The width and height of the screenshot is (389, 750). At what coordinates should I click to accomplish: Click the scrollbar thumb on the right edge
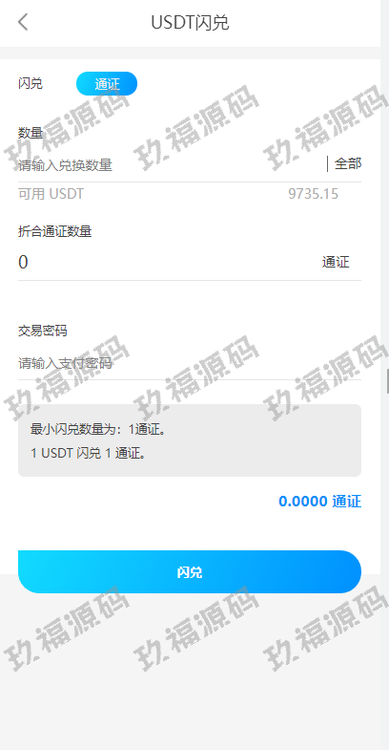[387, 381]
